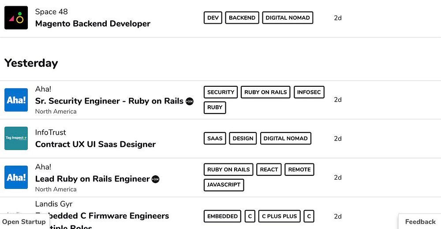The height and width of the screenshot is (229, 441).
Task: Filter jobs by the BACKEND tag
Action: 242,18
